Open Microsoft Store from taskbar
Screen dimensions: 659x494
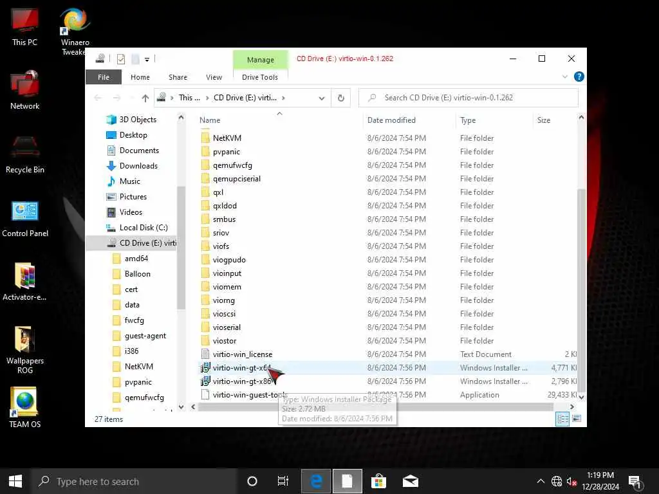(x=378, y=481)
